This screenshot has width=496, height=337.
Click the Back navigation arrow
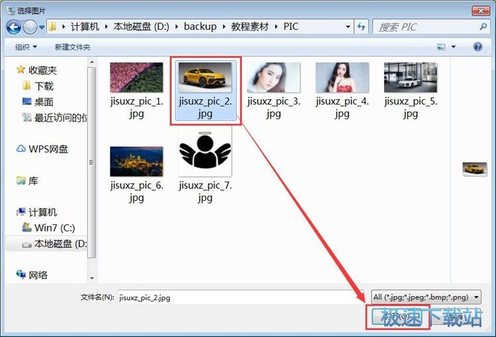[x=14, y=27]
